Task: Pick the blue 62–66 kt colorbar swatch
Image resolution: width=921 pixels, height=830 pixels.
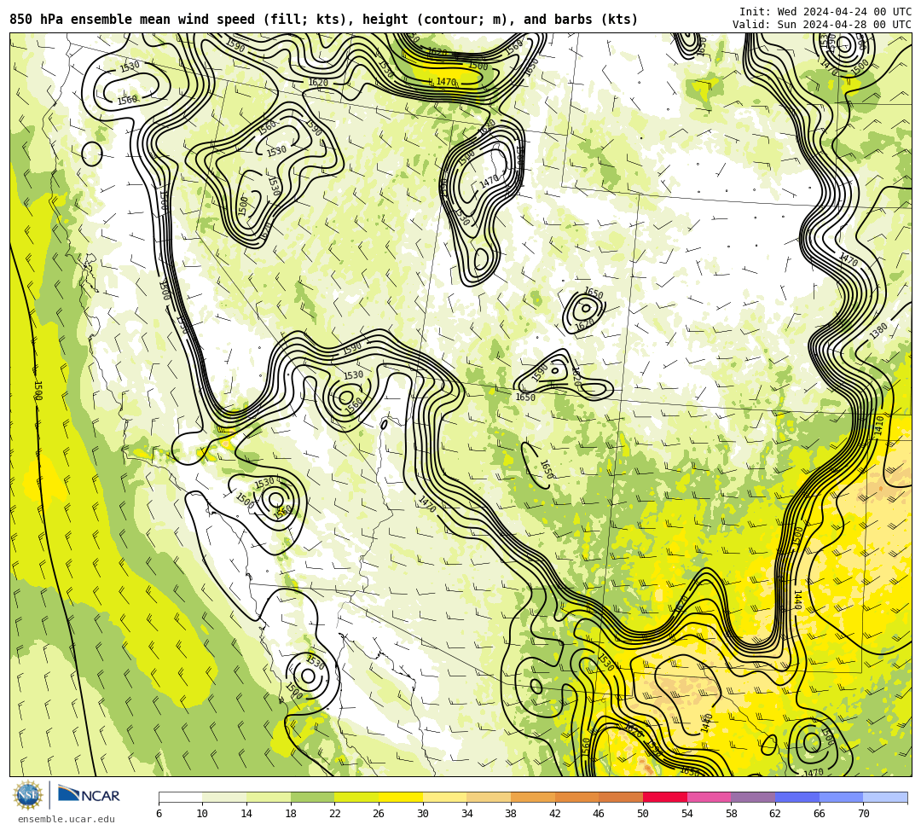Action: point(797,797)
